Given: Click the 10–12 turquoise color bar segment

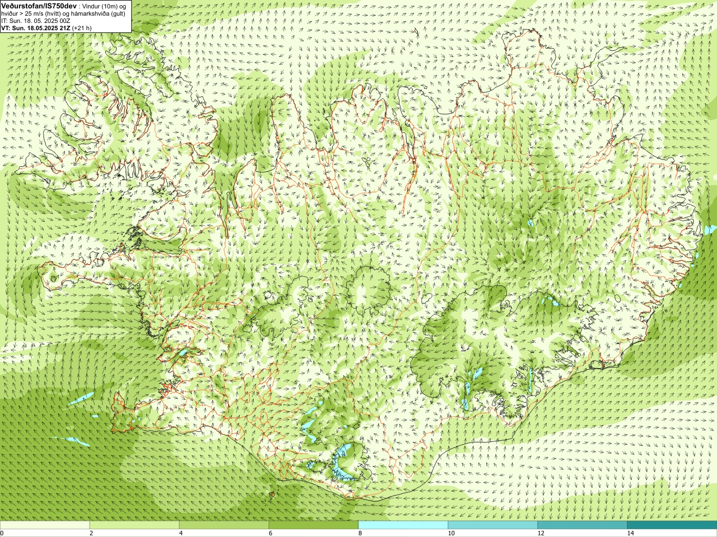Looking at the screenshot, I should pyautogui.click(x=493, y=525).
